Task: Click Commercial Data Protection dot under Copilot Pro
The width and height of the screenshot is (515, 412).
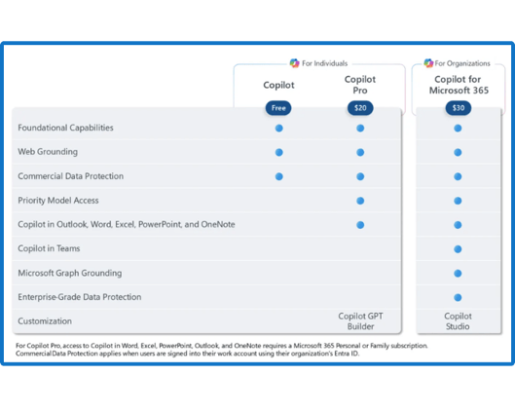Action: point(360,176)
